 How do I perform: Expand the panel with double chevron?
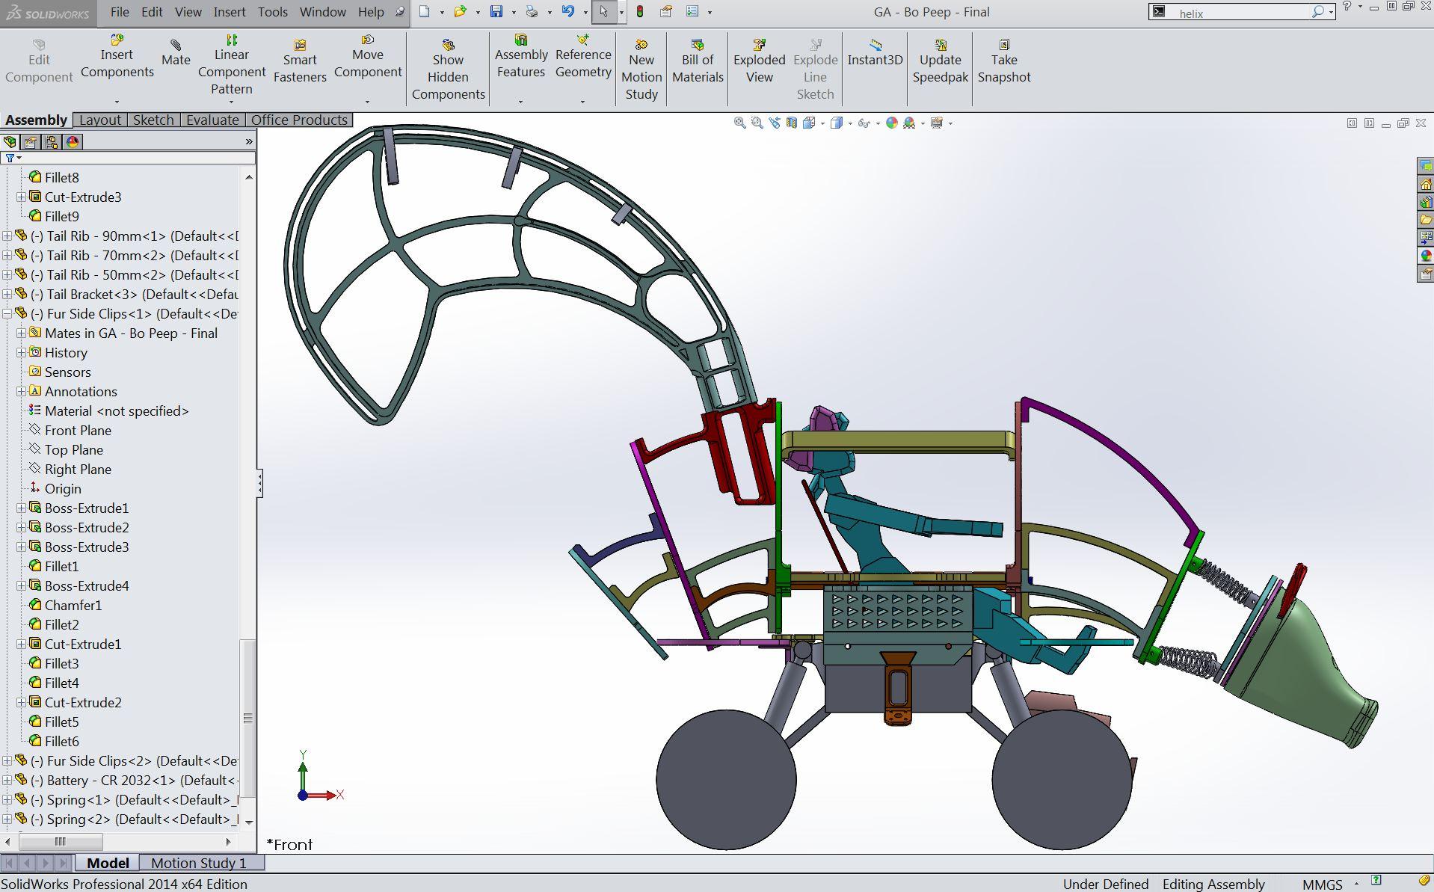pos(249,141)
